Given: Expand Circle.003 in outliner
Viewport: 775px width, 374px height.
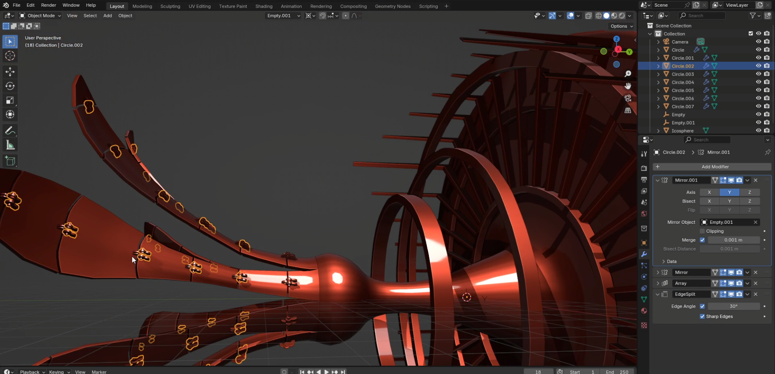Looking at the screenshot, I should point(658,74).
